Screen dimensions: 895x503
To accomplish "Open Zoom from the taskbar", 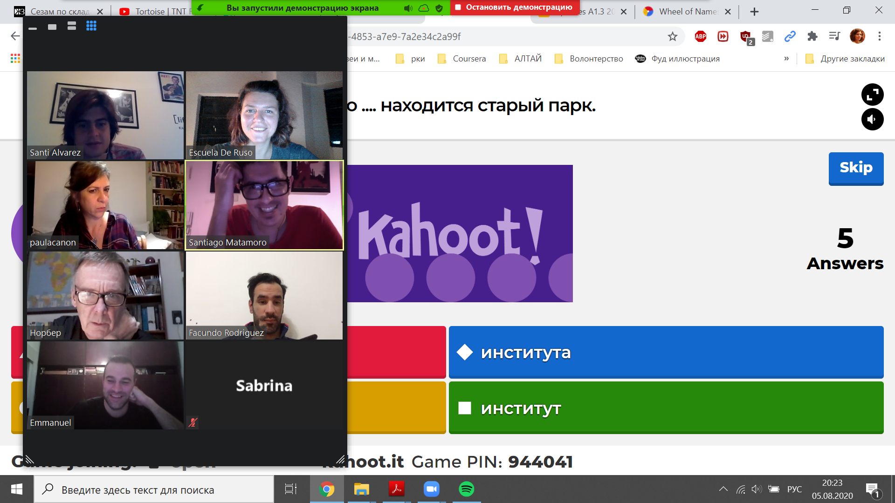I will pyautogui.click(x=432, y=489).
